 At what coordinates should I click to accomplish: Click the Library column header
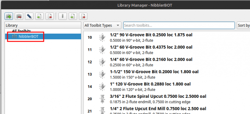click(43, 26)
